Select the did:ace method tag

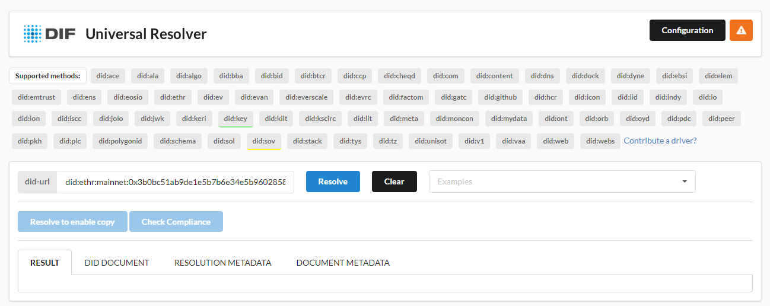(x=108, y=76)
